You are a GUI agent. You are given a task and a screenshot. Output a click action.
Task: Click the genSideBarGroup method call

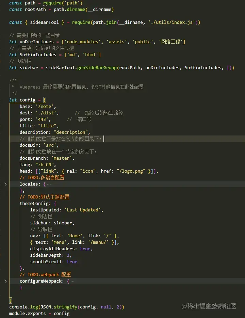97,68
